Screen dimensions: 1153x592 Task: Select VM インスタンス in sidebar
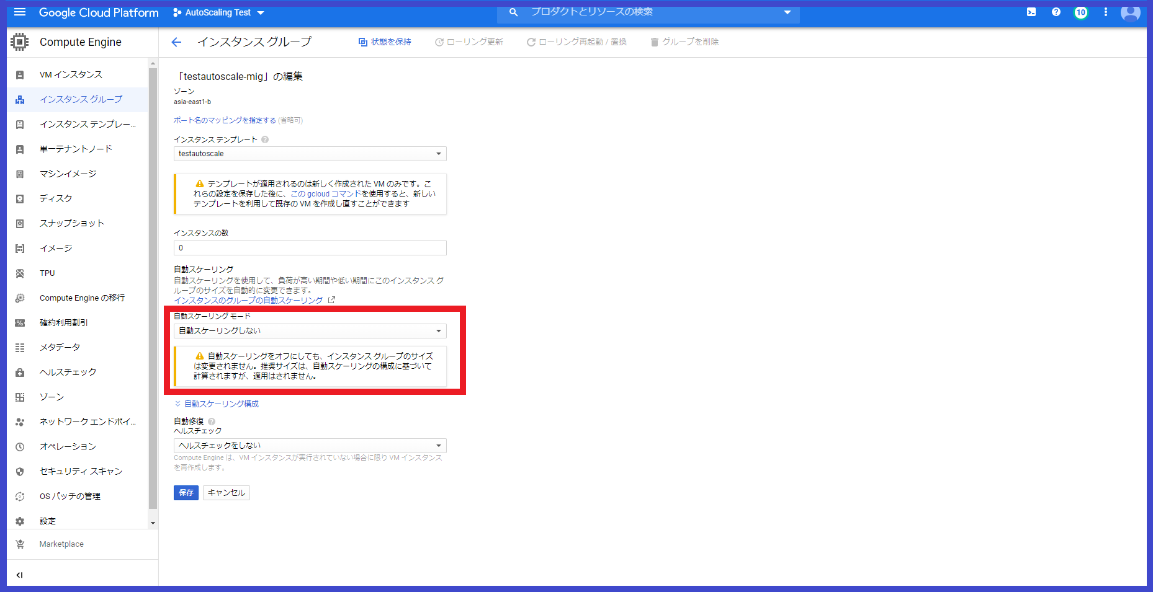tap(71, 75)
